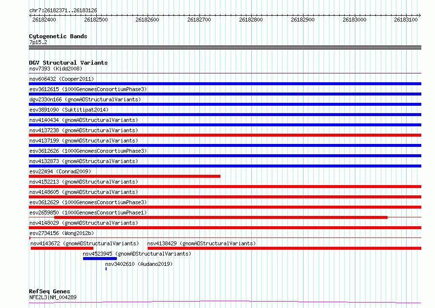
Task: Click the red bar under nsv4138429
Action: (284, 248)
